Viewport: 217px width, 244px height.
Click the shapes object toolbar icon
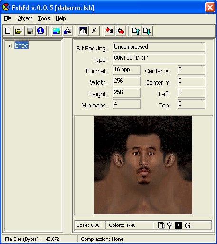click(67, 30)
